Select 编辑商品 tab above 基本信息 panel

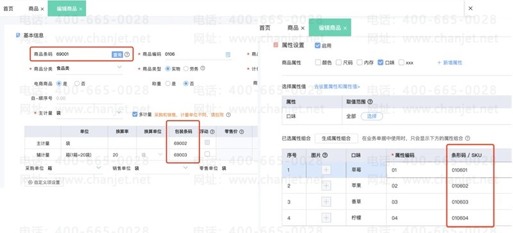pyautogui.click(x=66, y=9)
